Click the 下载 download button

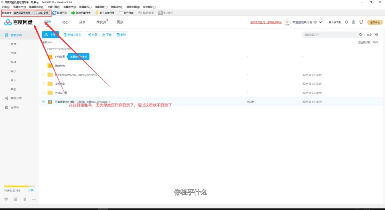click(107, 34)
